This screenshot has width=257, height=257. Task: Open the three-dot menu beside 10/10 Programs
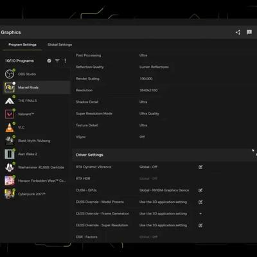(x=65, y=61)
